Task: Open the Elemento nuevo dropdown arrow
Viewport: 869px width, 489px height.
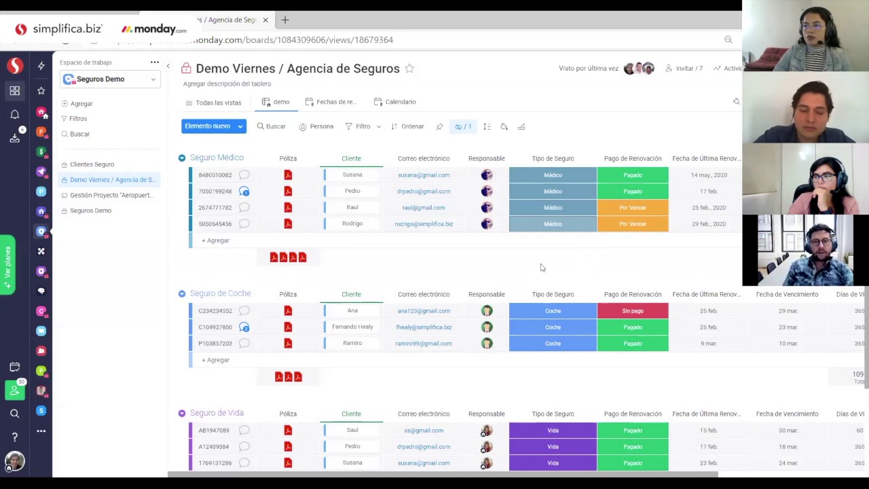Action: coord(240,126)
